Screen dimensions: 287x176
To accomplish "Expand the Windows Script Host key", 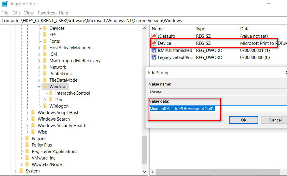I will click(27, 113).
